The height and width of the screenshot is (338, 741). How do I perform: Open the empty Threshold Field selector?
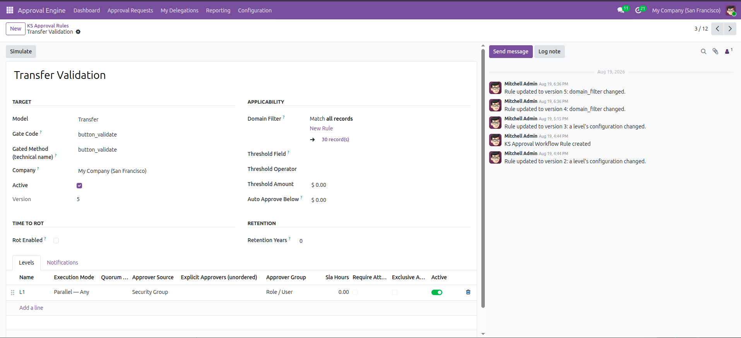coord(390,154)
